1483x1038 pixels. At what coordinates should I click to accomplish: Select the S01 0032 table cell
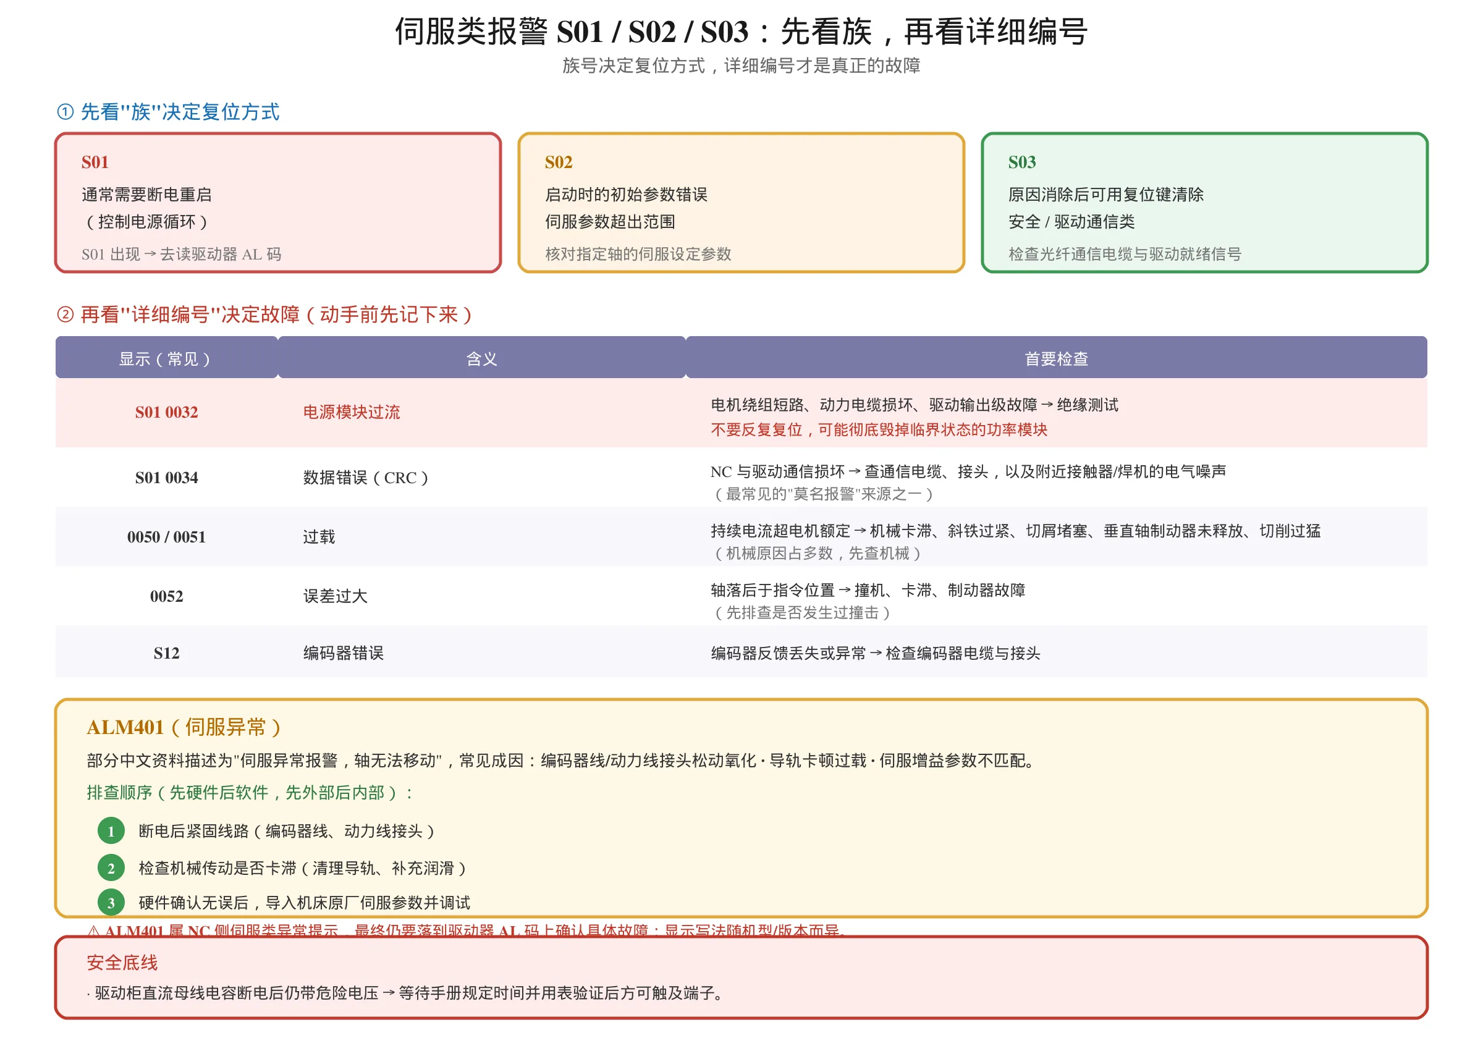coord(167,412)
